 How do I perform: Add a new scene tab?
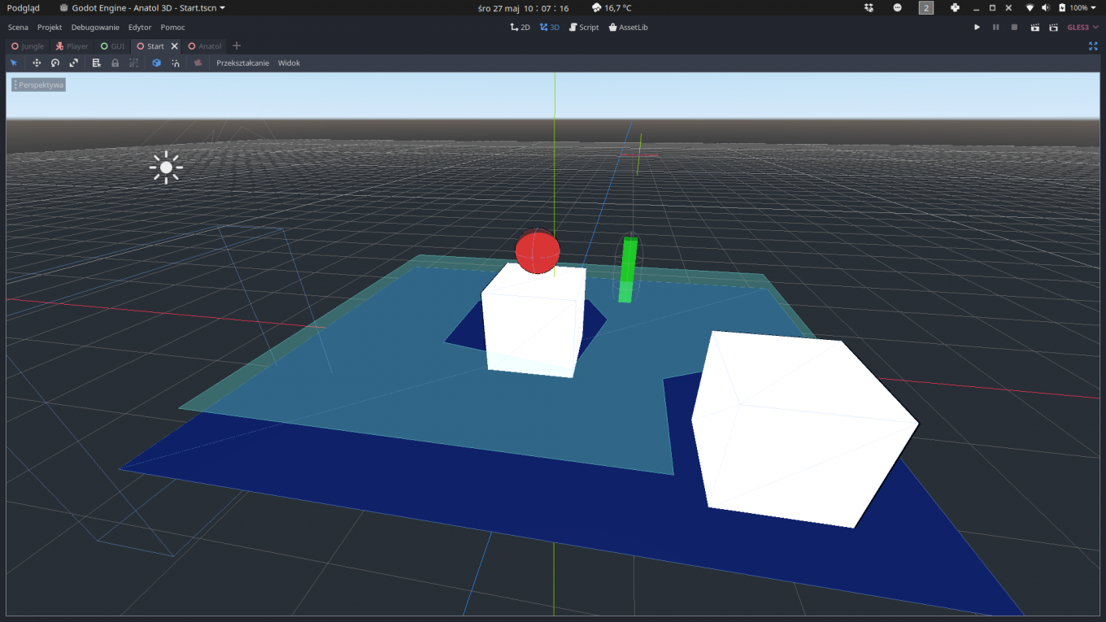237,46
